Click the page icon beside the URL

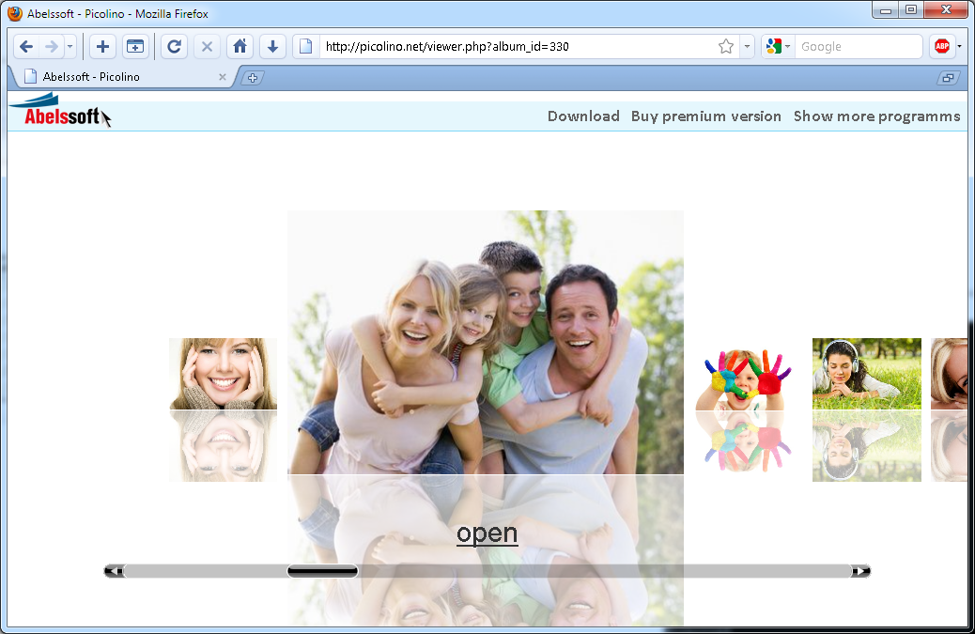306,47
